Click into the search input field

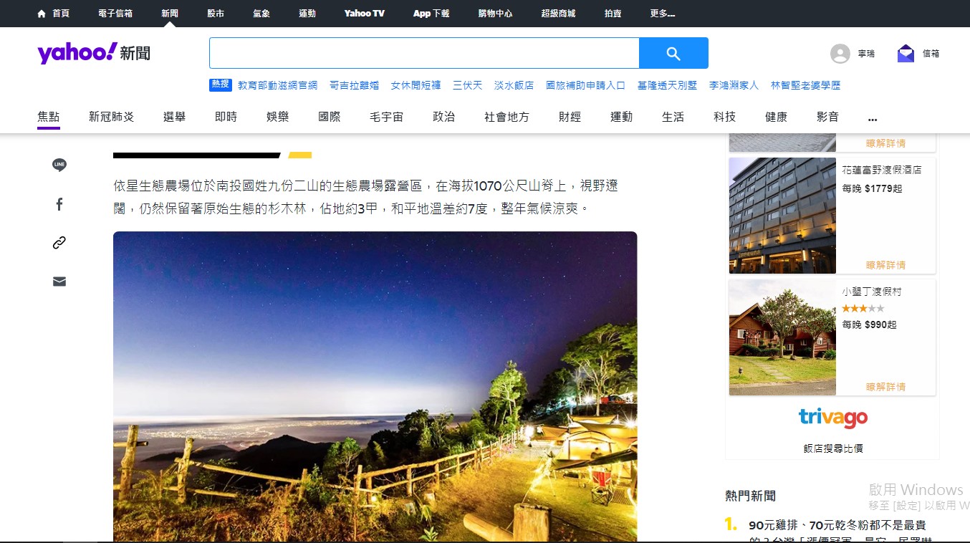tap(424, 53)
